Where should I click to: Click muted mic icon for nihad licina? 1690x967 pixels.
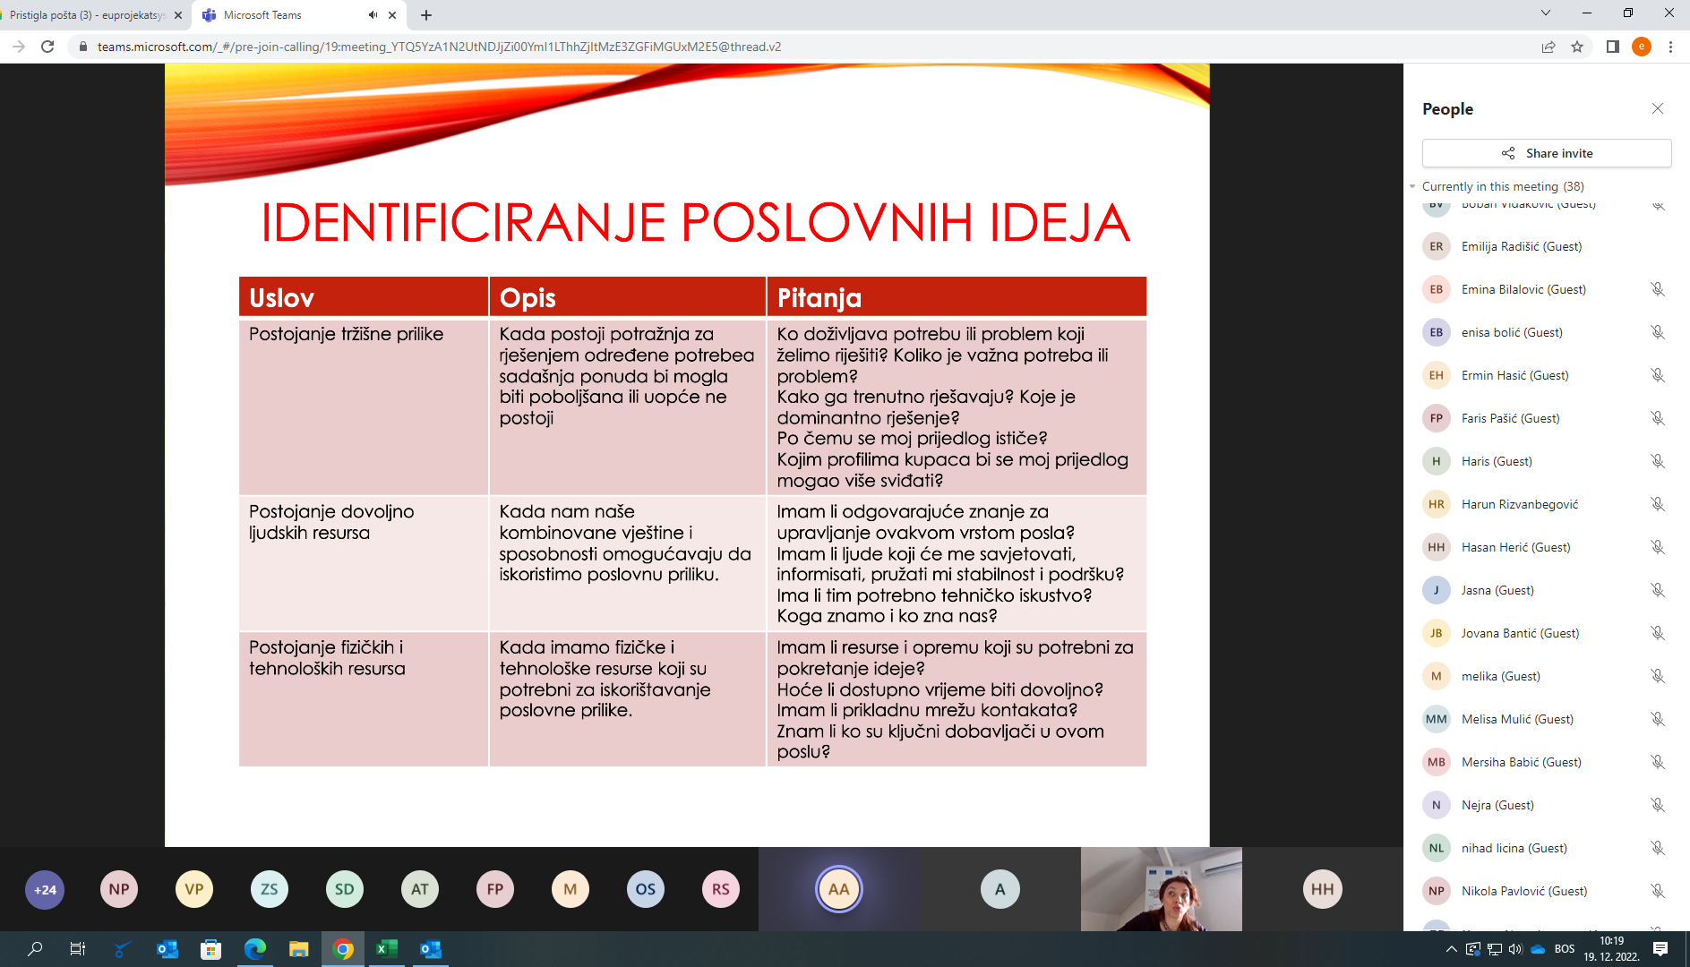tap(1658, 848)
